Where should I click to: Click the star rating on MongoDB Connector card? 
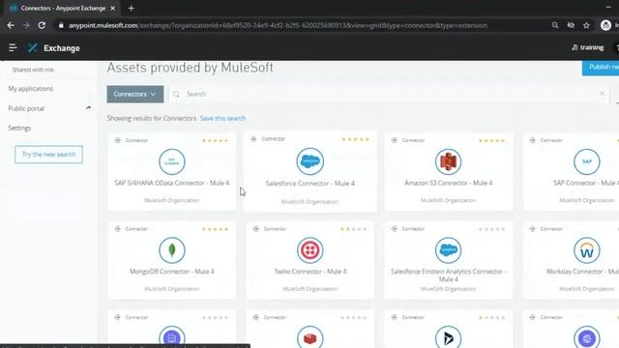pos(215,229)
